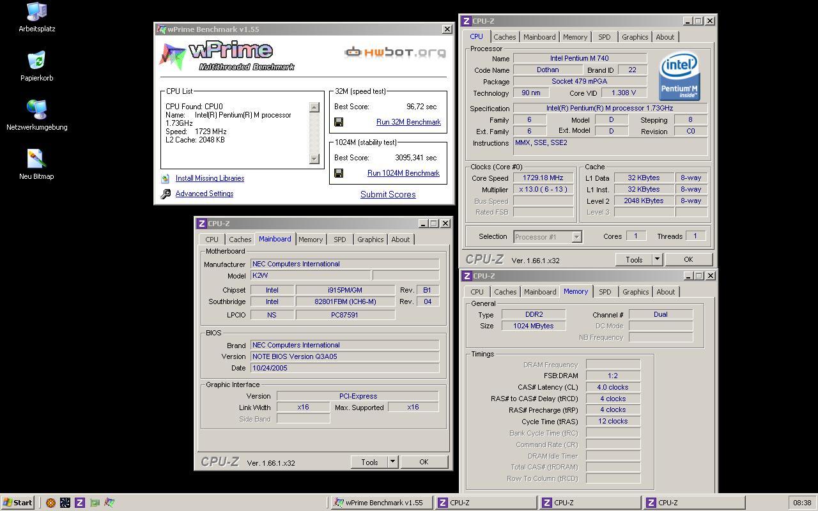Open Advanced Settings link
This screenshot has height=511, width=818.
pos(204,194)
